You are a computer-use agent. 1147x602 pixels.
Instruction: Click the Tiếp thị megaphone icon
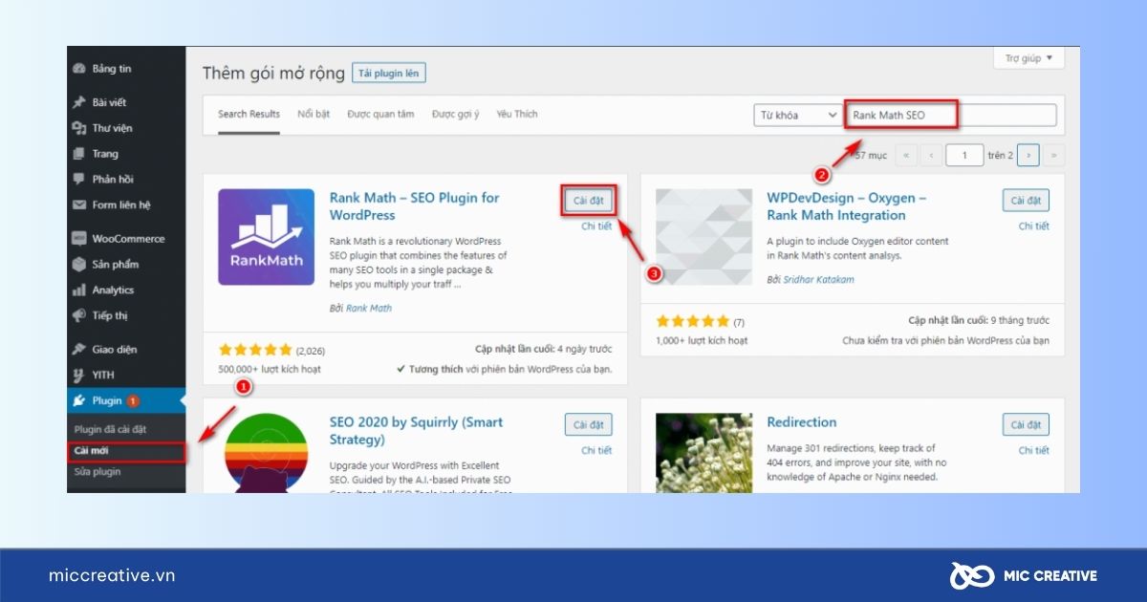(x=79, y=315)
